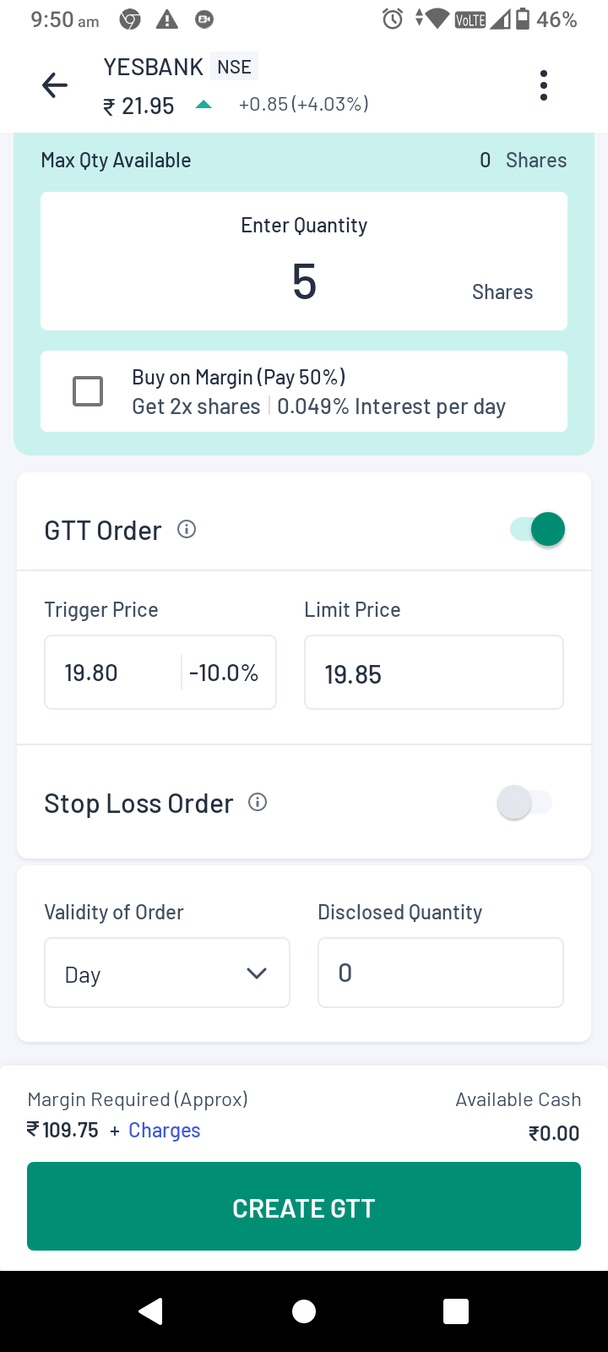Turn off the GTT Order switch

[538, 530]
